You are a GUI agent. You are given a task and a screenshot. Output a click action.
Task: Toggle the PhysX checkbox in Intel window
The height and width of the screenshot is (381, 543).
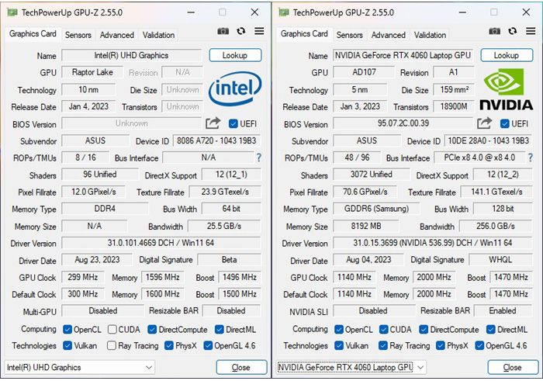[x=169, y=345]
